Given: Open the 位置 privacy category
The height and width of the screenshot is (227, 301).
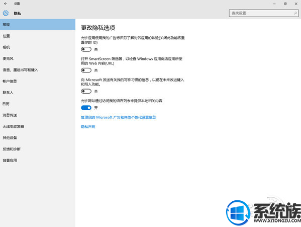Looking at the screenshot, I should tap(38, 36).
